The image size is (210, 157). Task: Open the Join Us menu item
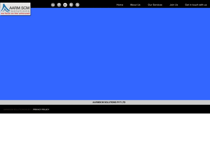[174, 5]
